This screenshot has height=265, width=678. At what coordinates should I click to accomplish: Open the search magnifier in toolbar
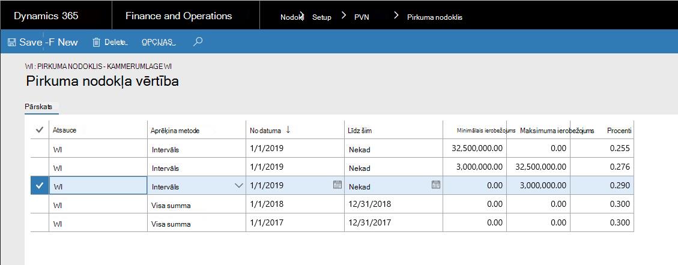[x=198, y=41]
